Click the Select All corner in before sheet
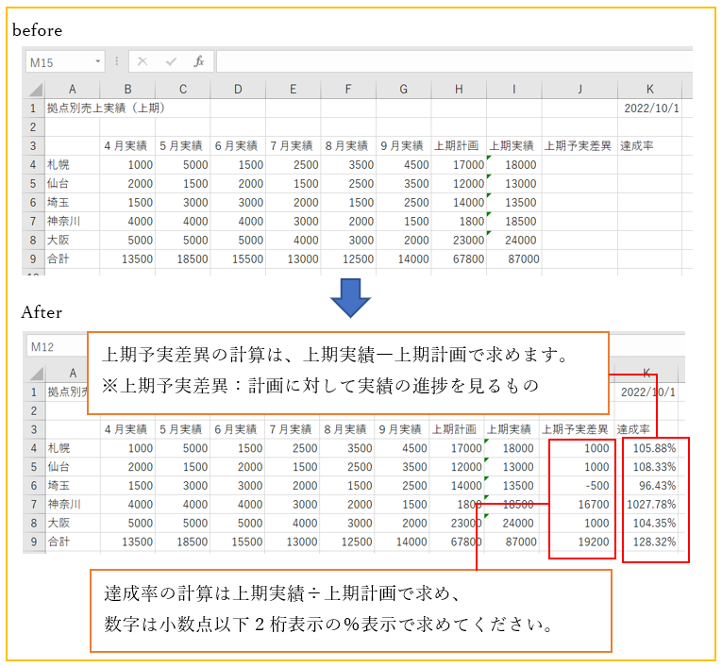Image resolution: width=722 pixels, height=667 pixels. tap(33, 90)
